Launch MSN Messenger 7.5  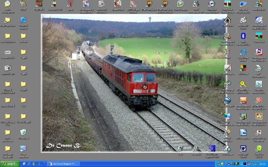tap(196, 4)
